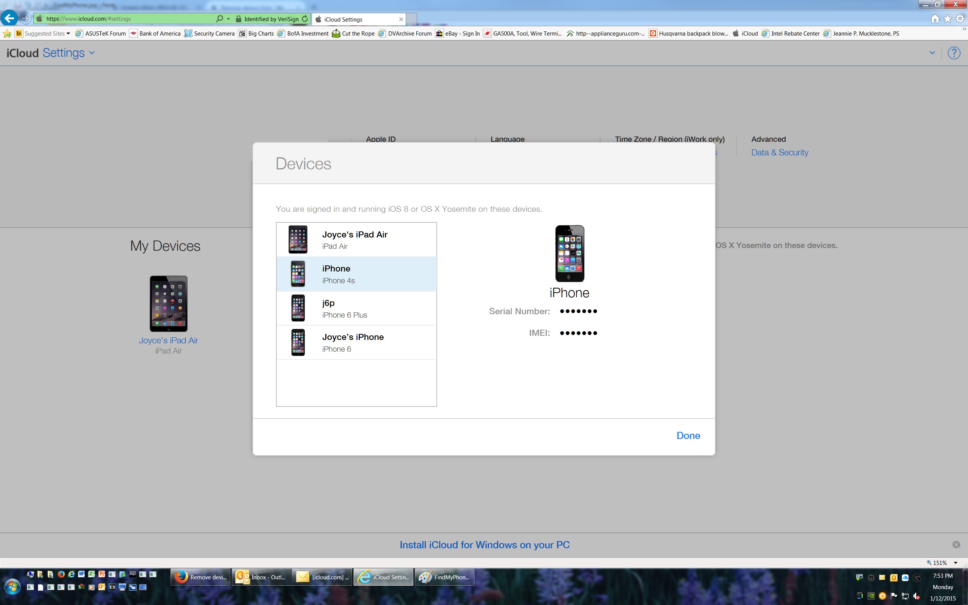Viewport: 968px width, 605px height.
Task: Click the Firefox Remove devi... taskbar button
Action: (201, 577)
